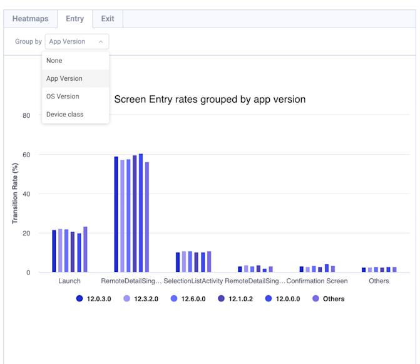
Task: Toggle the 12.0.3.0 legend series
Action: coord(94,299)
